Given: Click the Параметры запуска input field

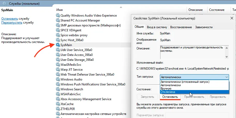Looking at the screenshot, I should 197,115.
